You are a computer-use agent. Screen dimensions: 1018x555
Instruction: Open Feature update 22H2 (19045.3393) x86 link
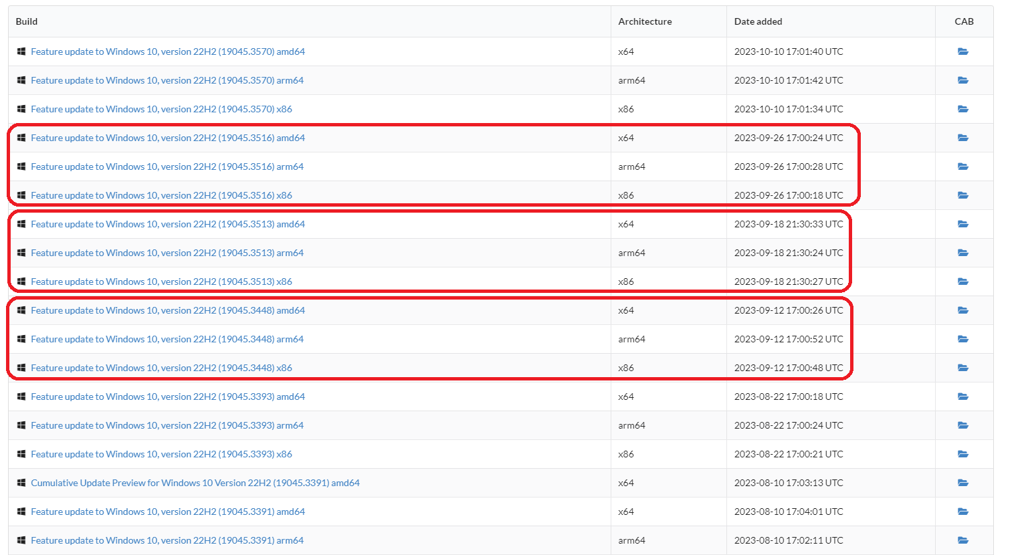[x=161, y=454]
